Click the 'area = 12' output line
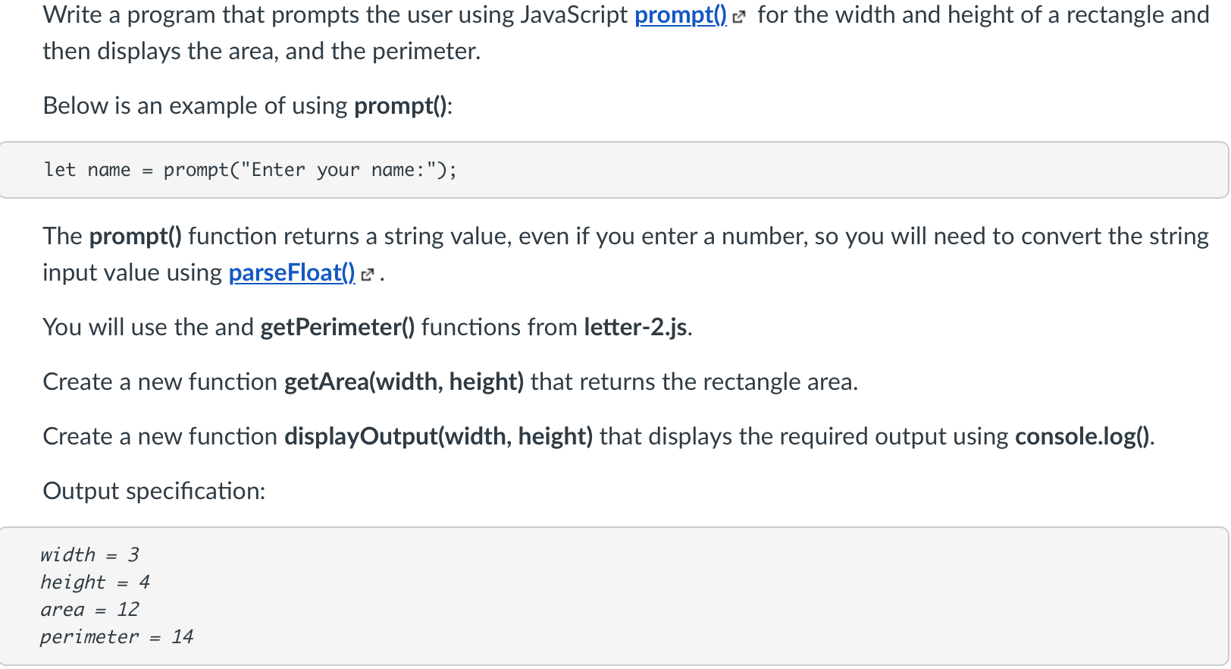The width and height of the screenshot is (1231, 669). click(89, 610)
